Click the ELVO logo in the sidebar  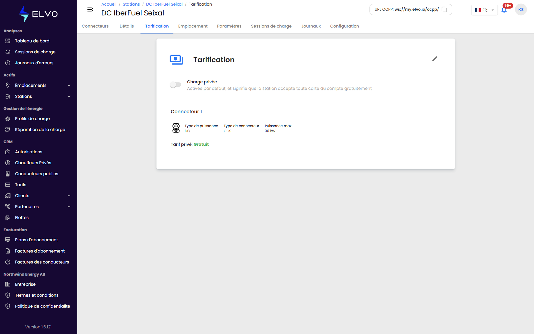click(38, 14)
